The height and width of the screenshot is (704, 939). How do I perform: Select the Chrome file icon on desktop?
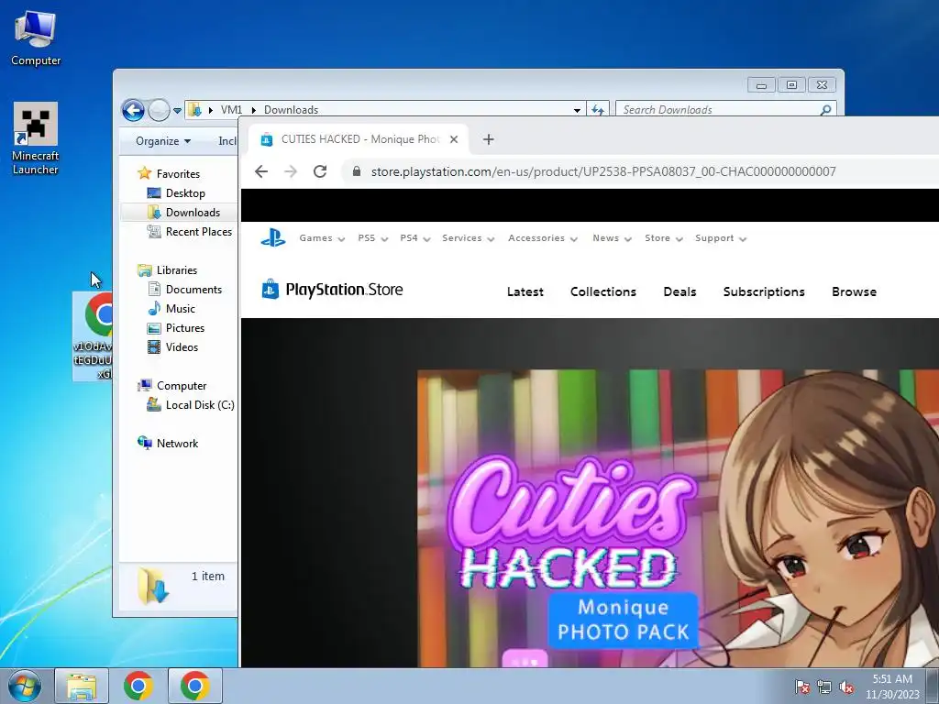click(94, 335)
